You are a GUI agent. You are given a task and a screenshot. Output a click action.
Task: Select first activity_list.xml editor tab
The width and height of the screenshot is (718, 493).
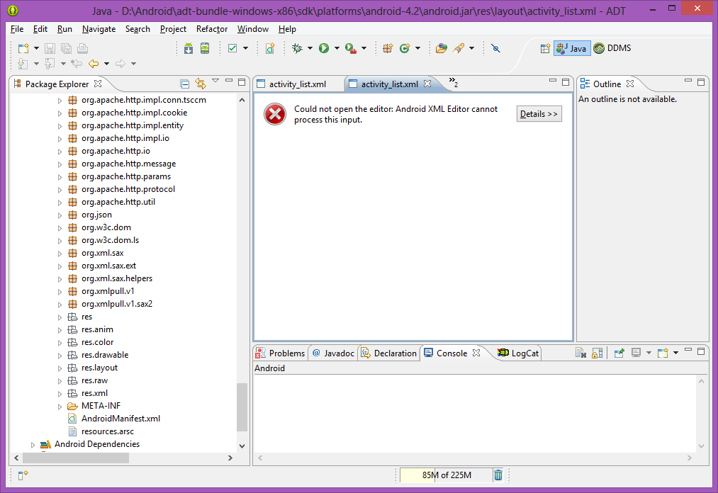(298, 84)
